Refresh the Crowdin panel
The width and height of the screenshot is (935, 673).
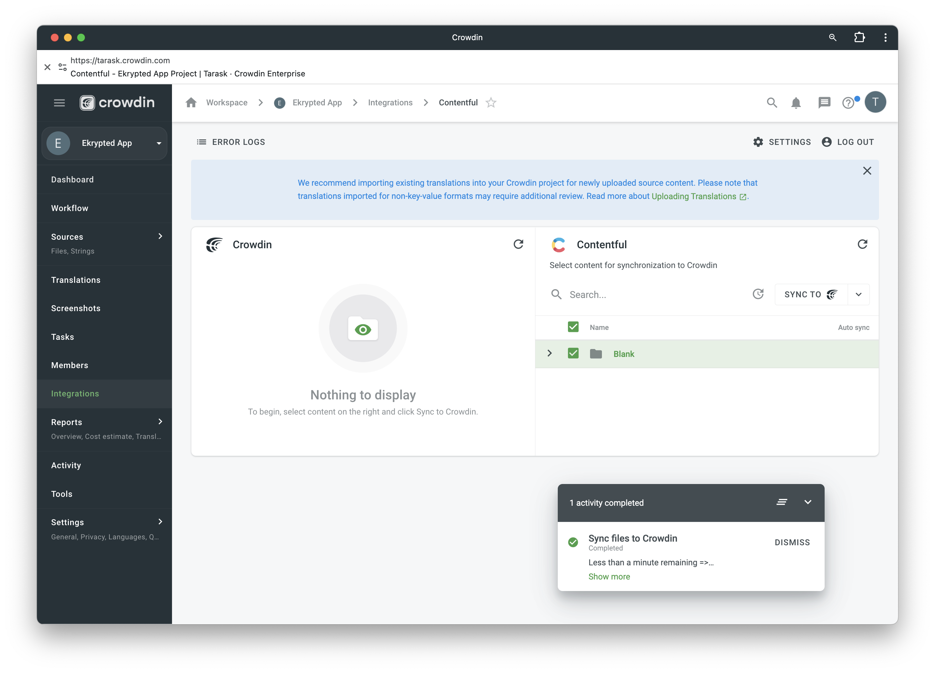pos(518,244)
